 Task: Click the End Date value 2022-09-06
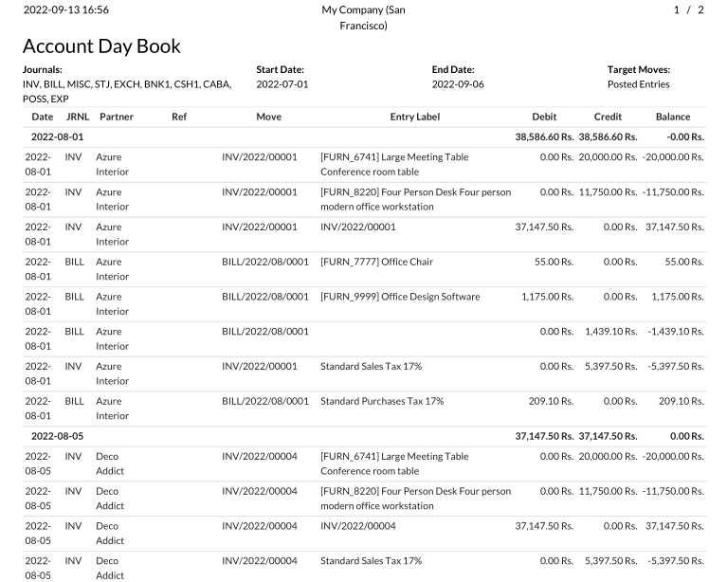pyautogui.click(x=458, y=84)
